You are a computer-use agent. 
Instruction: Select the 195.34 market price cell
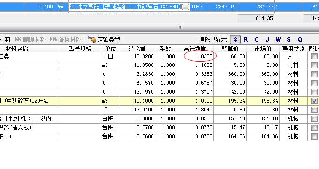[263, 101]
